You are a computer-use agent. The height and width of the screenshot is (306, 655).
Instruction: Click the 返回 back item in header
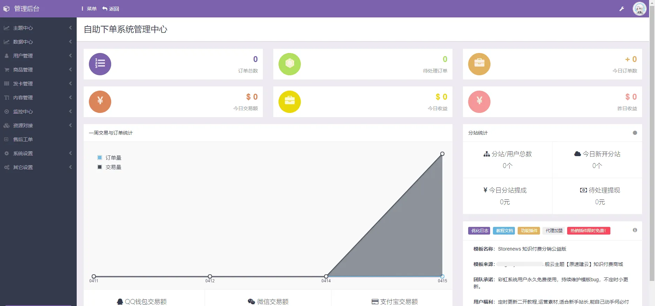click(x=111, y=9)
